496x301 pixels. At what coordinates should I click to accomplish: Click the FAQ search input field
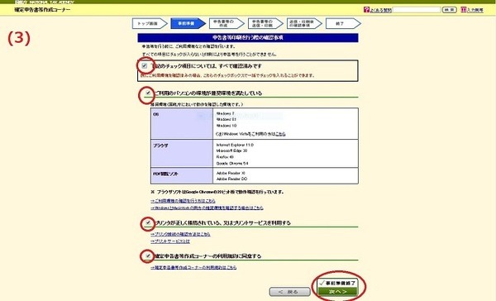[417, 10]
